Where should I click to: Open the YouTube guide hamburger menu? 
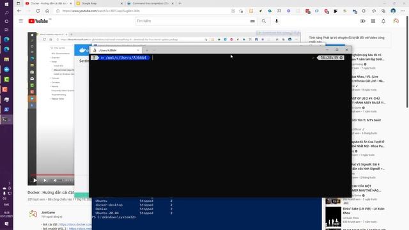[21, 21]
